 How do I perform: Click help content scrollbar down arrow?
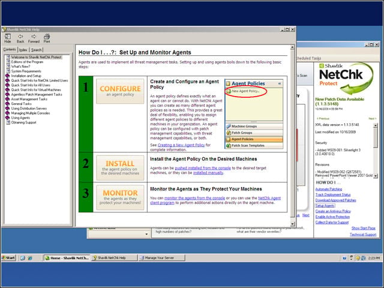click(292, 224)
